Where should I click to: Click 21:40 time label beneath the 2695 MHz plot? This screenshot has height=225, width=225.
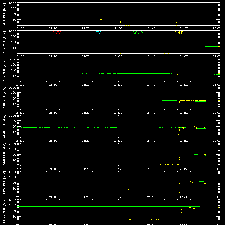[x=151, y=141]
